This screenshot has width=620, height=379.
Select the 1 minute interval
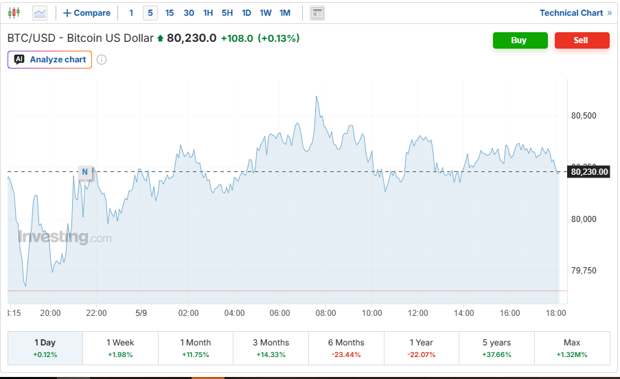tap(131, 13)
